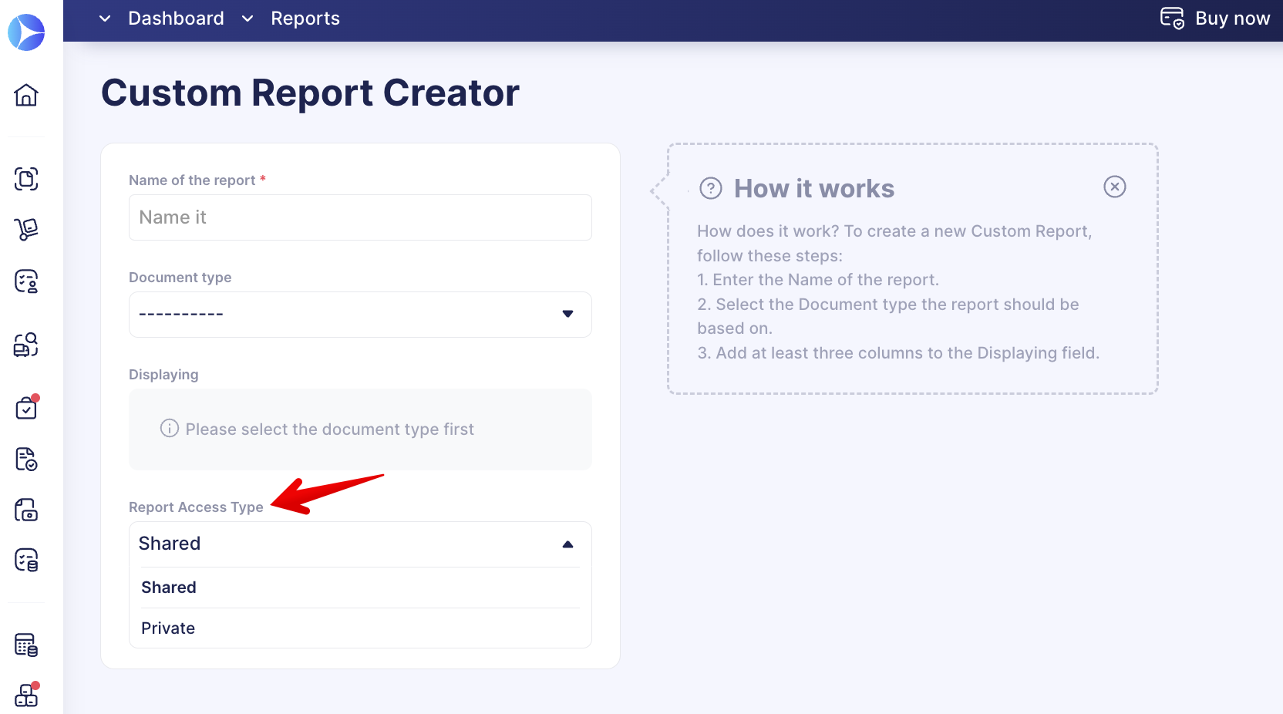Image resolution: width=1283 pixels, height=714 pixels.
Task: Expand the chevron before Reports
Action: click(x=248, y=19)
